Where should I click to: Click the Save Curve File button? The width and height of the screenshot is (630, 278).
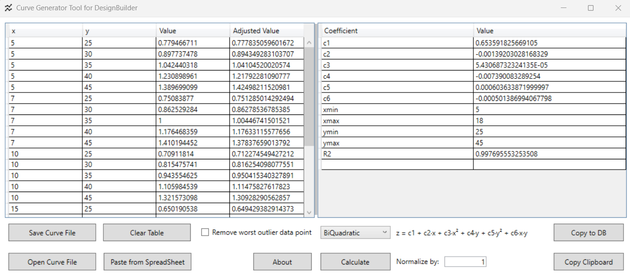52,233
